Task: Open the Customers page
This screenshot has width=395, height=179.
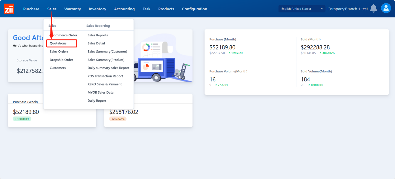Action: click(58, 68)
